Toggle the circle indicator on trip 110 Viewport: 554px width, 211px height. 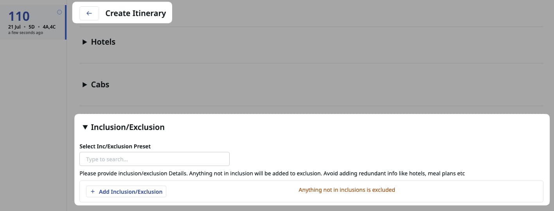click(x=59, y=12)
